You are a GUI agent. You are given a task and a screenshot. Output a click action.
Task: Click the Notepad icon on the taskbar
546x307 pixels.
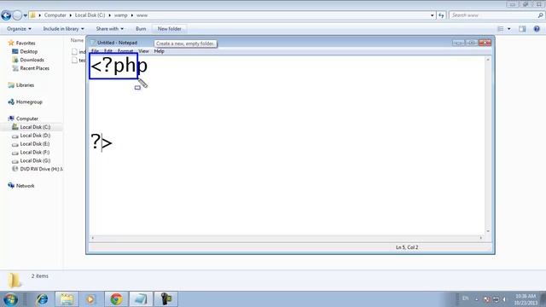[x=141, y=299]
